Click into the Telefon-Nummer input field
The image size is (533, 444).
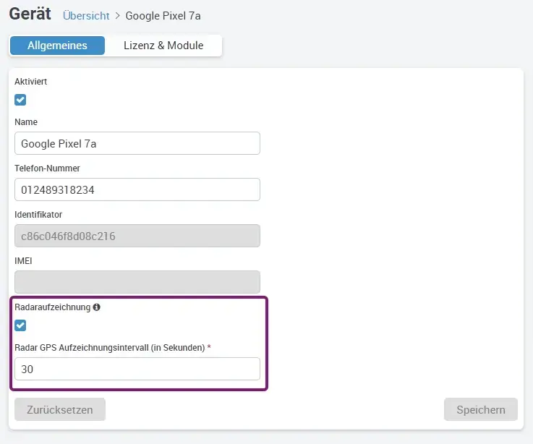(x=137, y=189)
